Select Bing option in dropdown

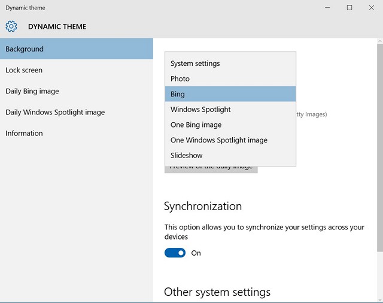(230, 94)
